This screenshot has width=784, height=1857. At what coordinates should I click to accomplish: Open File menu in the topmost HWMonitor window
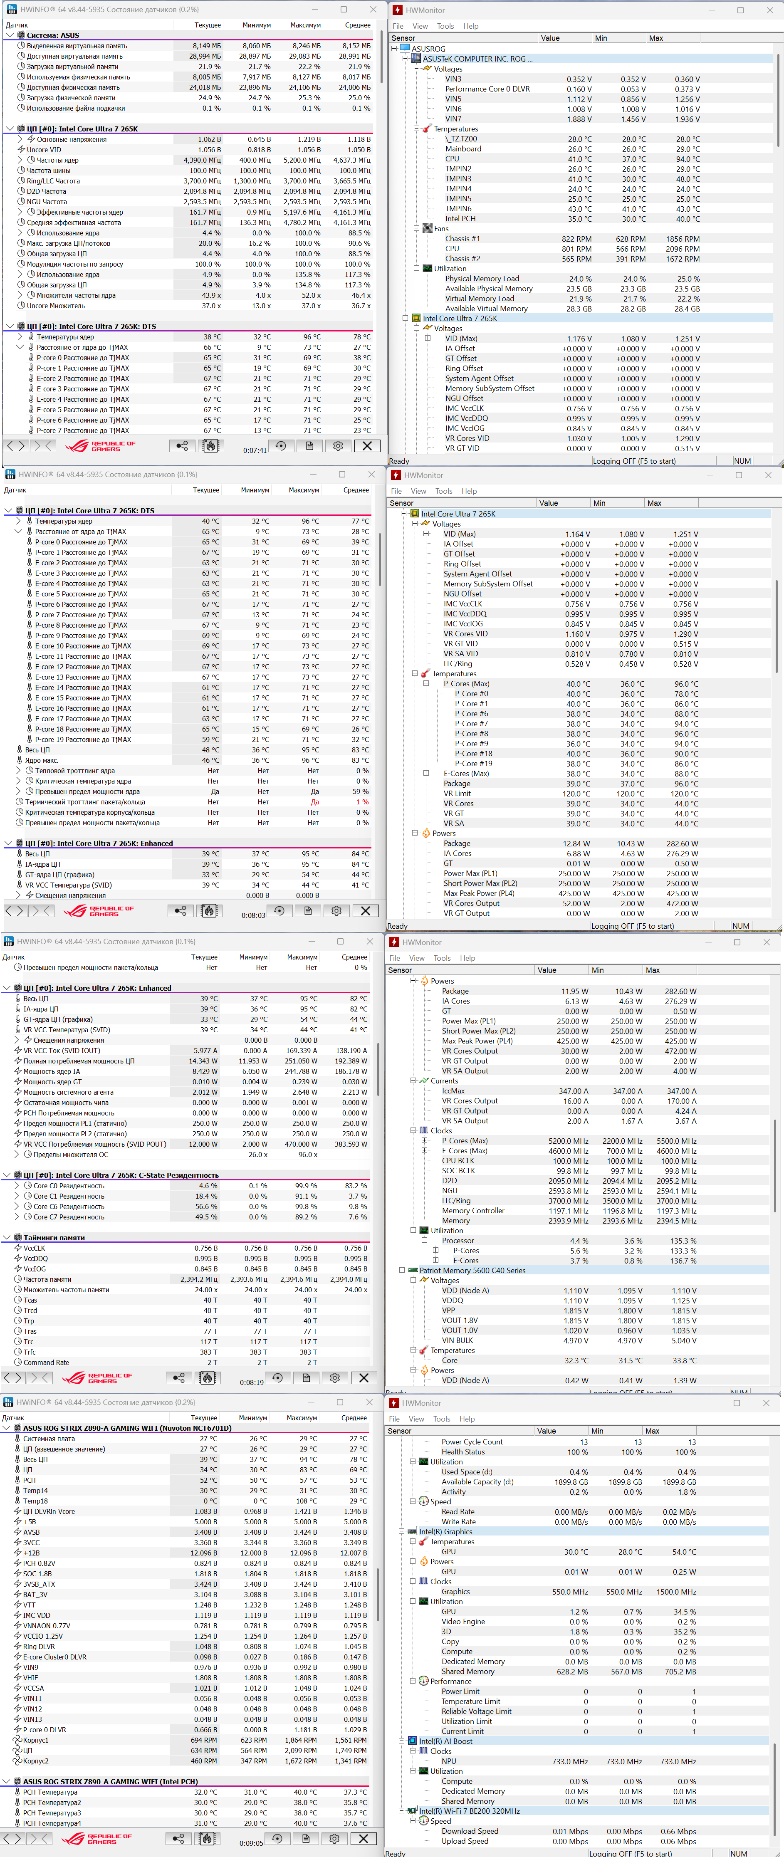[x=398, y=26]
